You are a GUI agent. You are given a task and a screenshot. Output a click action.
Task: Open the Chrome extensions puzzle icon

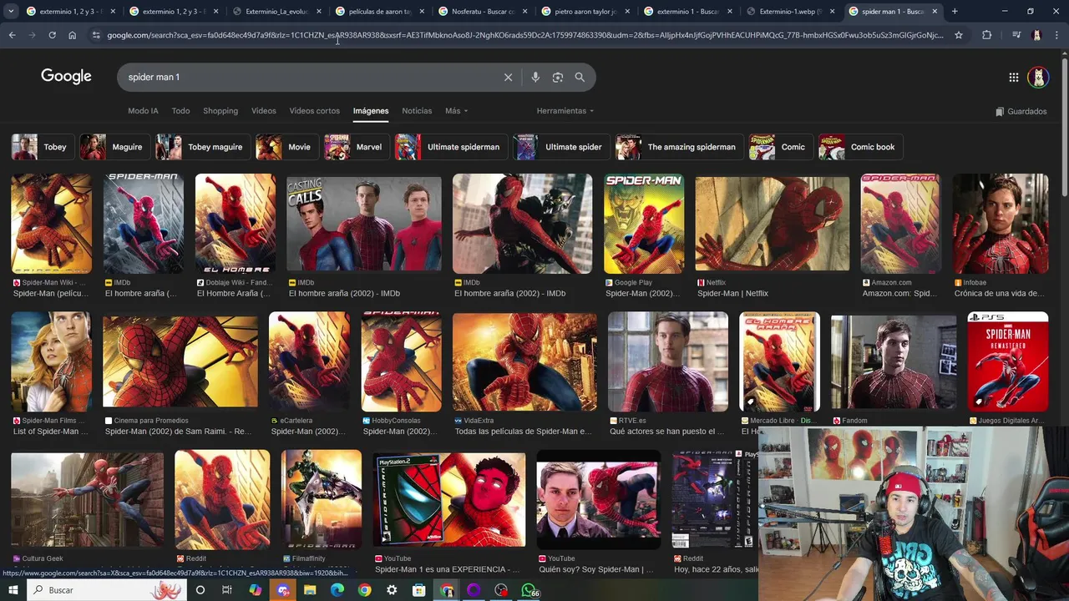click(x=987, y=35)
